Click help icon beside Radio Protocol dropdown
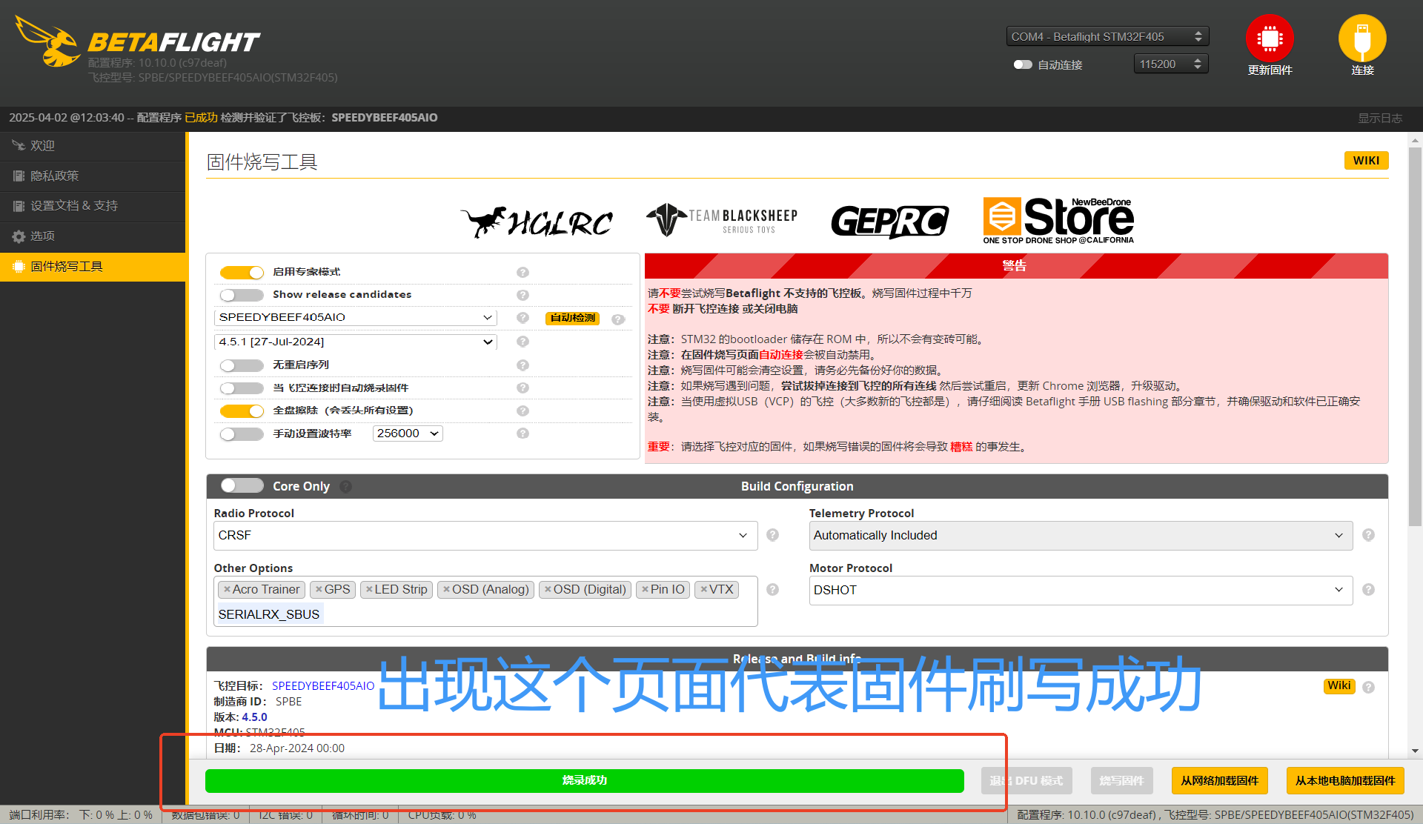Screen dimensions: 1423x824 pyautogui.click(x=772, y=535)
